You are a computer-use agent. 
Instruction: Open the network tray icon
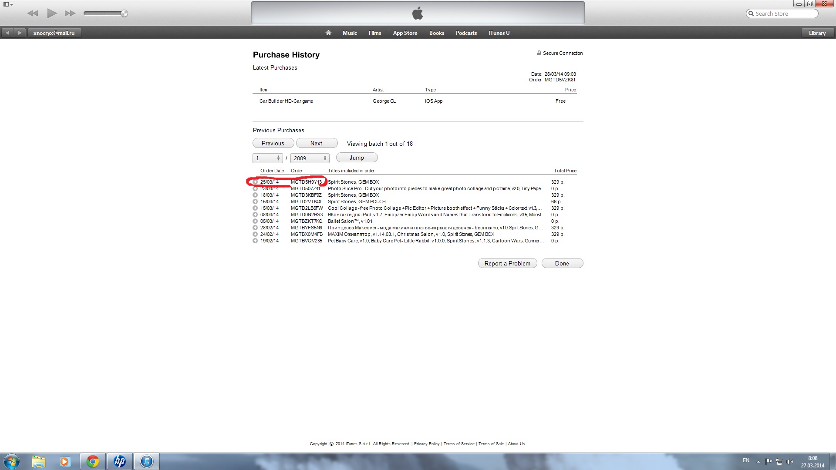click(779, 462)
